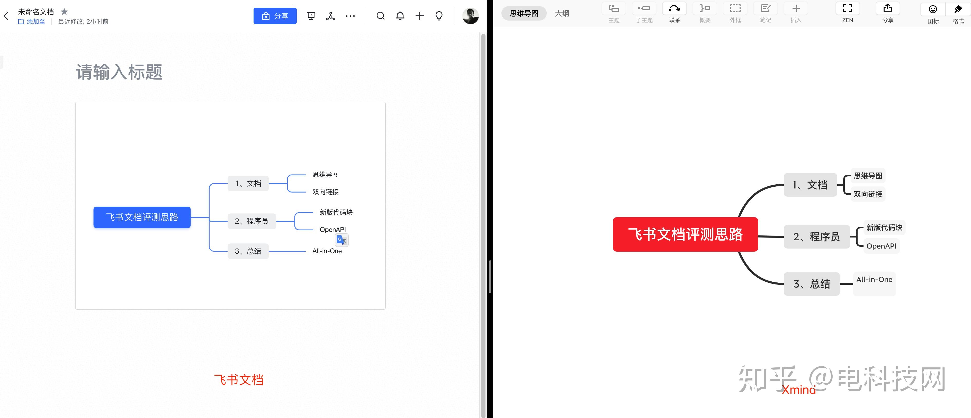Viewport: 971px width, 418px height.
Task: Select the 思维导图 mind map tab
Action: (x=524, y=13)
